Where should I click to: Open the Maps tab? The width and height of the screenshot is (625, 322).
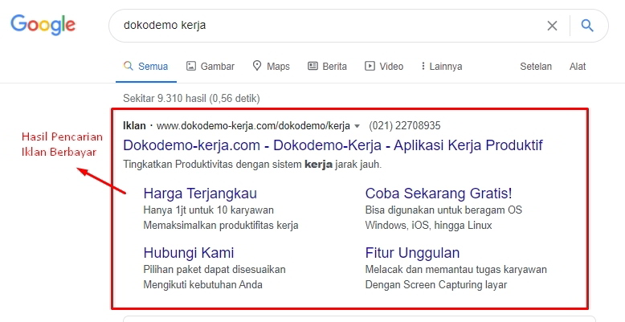[272, 66]
